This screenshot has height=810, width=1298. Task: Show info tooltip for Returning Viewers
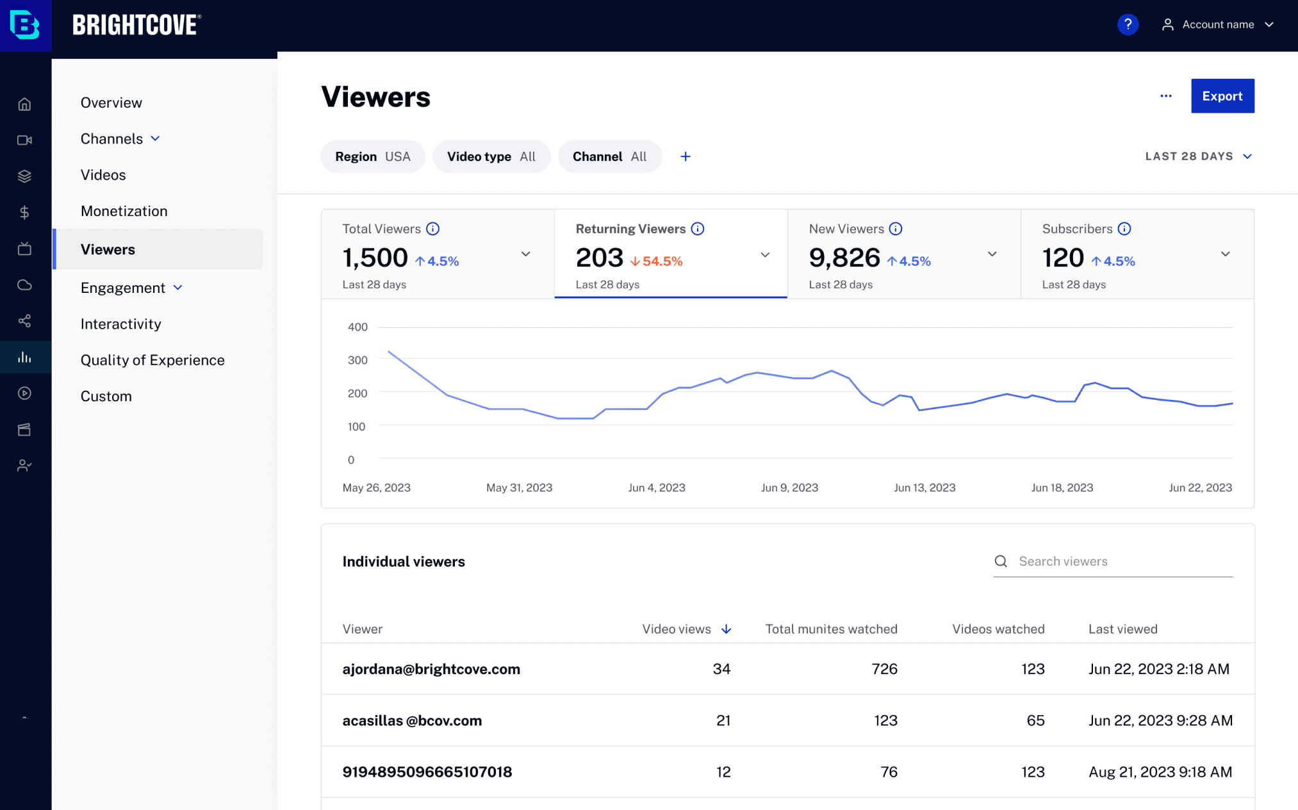pyautogui.click(x=698, y=229)
